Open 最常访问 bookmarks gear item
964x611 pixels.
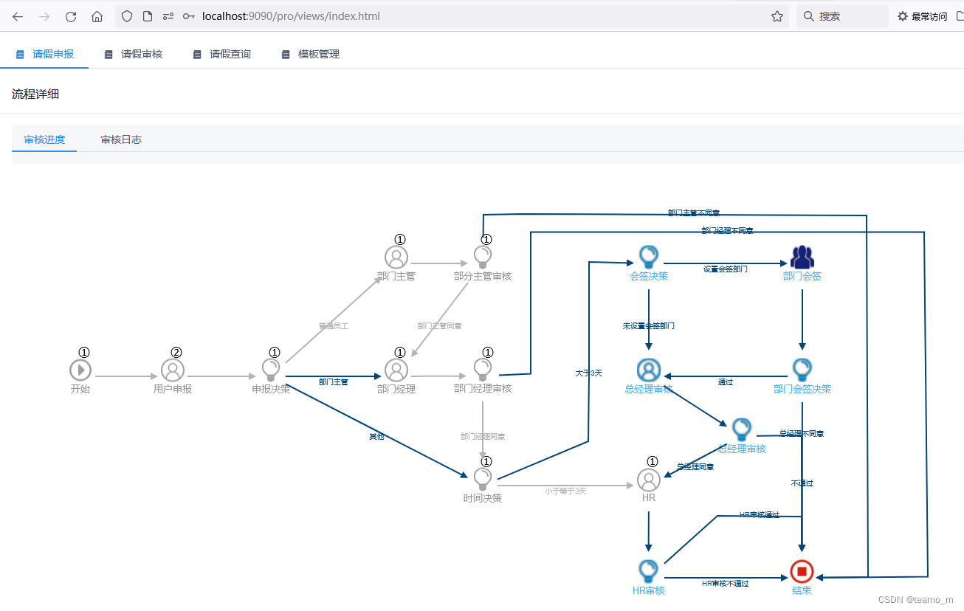click(923, 16)
